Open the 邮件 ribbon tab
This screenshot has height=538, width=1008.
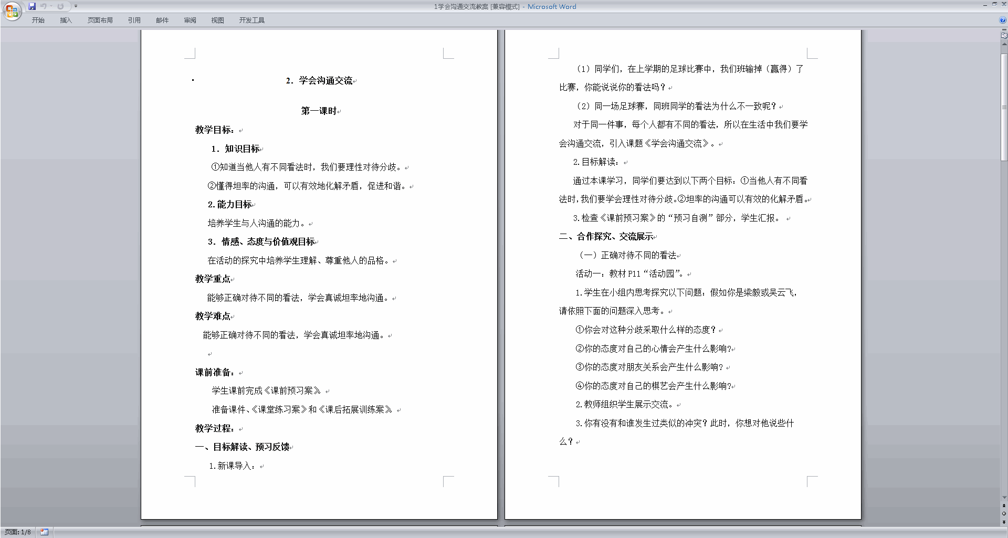pos(162,20)
